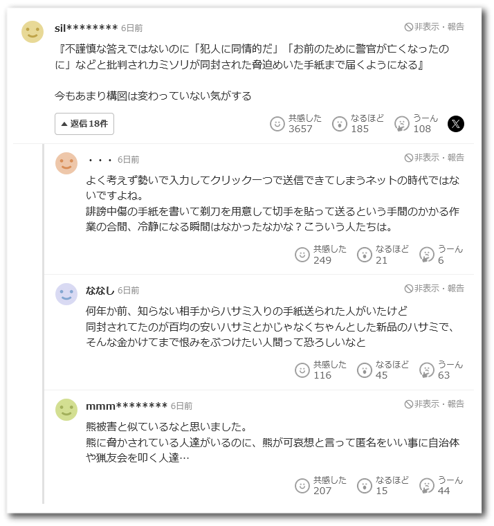Toggle なるほど reaction with 45 count
Viewport: 494px width, 526px height.
pyautogui.click(x=365, y=370)
